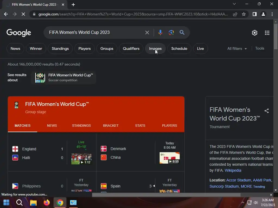
Task: Open a new browser tab
Action: coord(73,5)
